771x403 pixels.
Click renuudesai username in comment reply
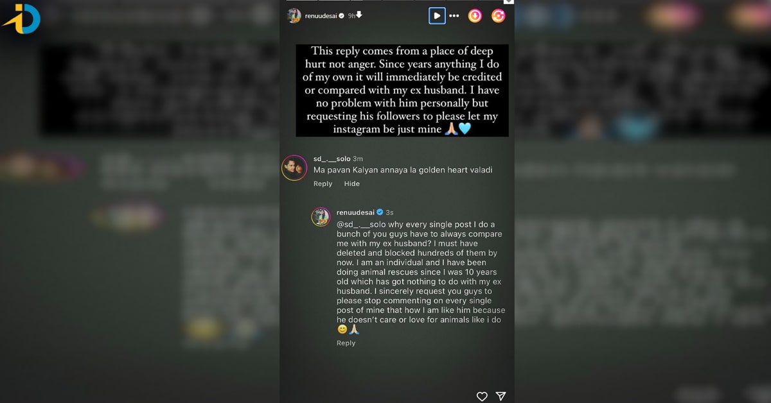coord(355,212)
